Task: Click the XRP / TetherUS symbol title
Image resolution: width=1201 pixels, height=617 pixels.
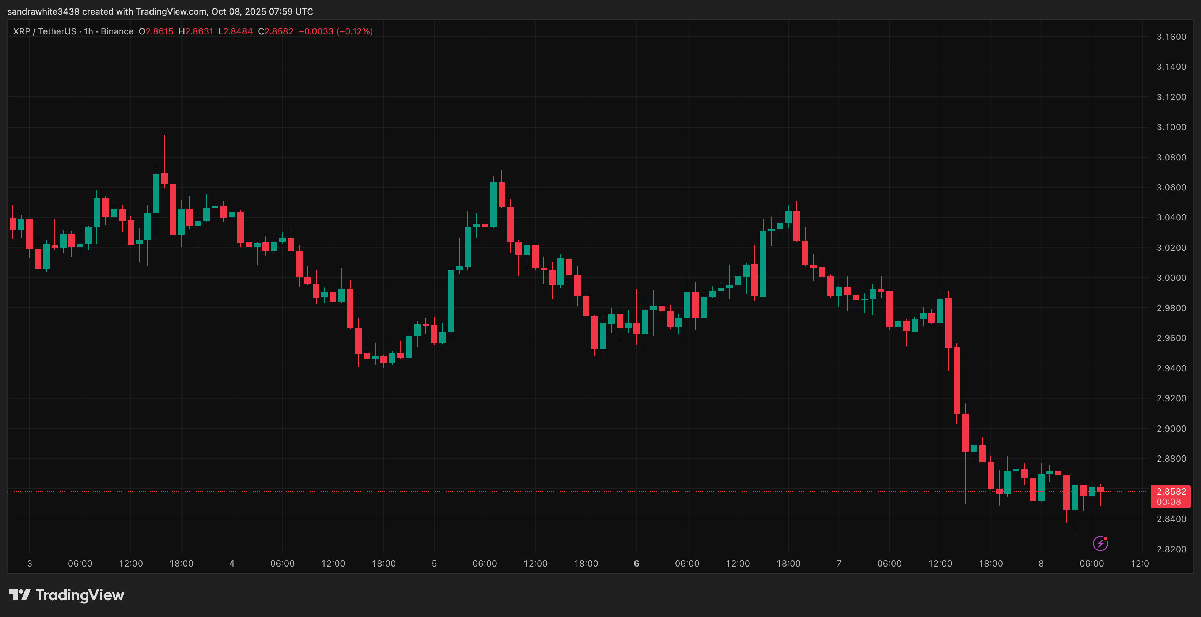Action: click(x=44, y=31)
